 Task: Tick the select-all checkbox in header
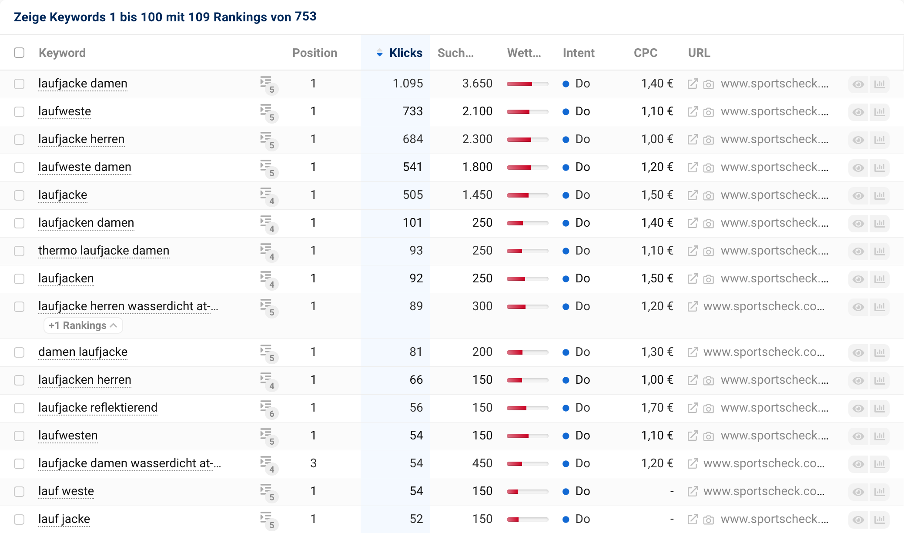point(19,53)
